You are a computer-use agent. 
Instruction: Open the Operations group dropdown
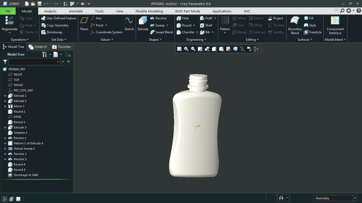point(20,40)
